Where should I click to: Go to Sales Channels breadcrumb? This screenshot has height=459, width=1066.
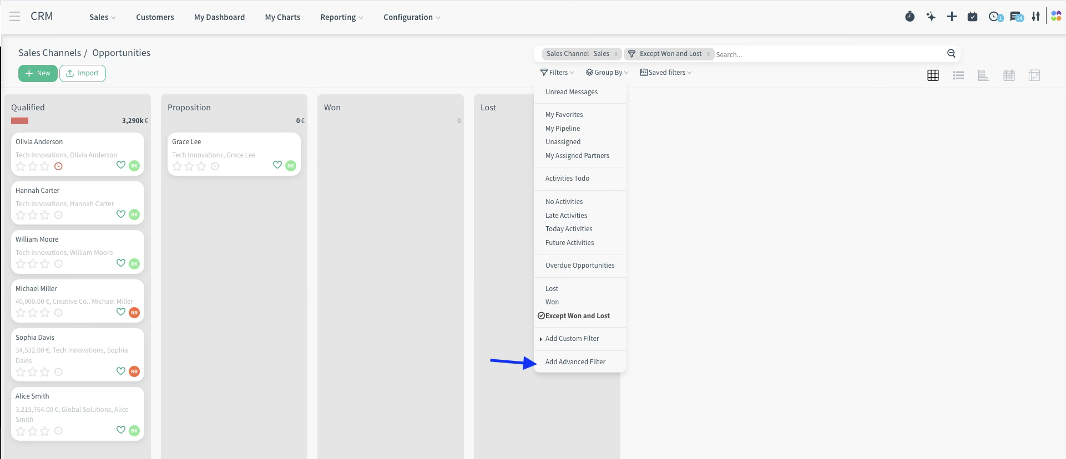[49, 53]
